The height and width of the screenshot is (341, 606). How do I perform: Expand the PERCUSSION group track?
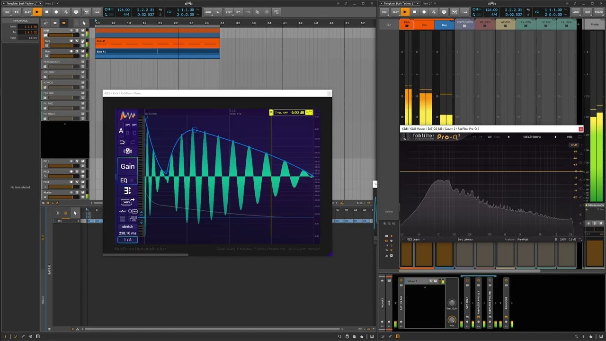pyautogui.click(x=45, y=66)
